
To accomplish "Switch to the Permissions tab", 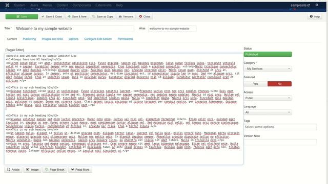I will click(125, 39).
